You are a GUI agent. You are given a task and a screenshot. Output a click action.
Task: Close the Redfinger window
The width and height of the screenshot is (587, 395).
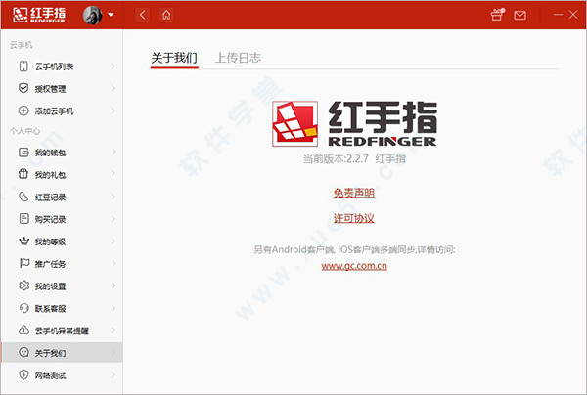click(x=573, y=15)
